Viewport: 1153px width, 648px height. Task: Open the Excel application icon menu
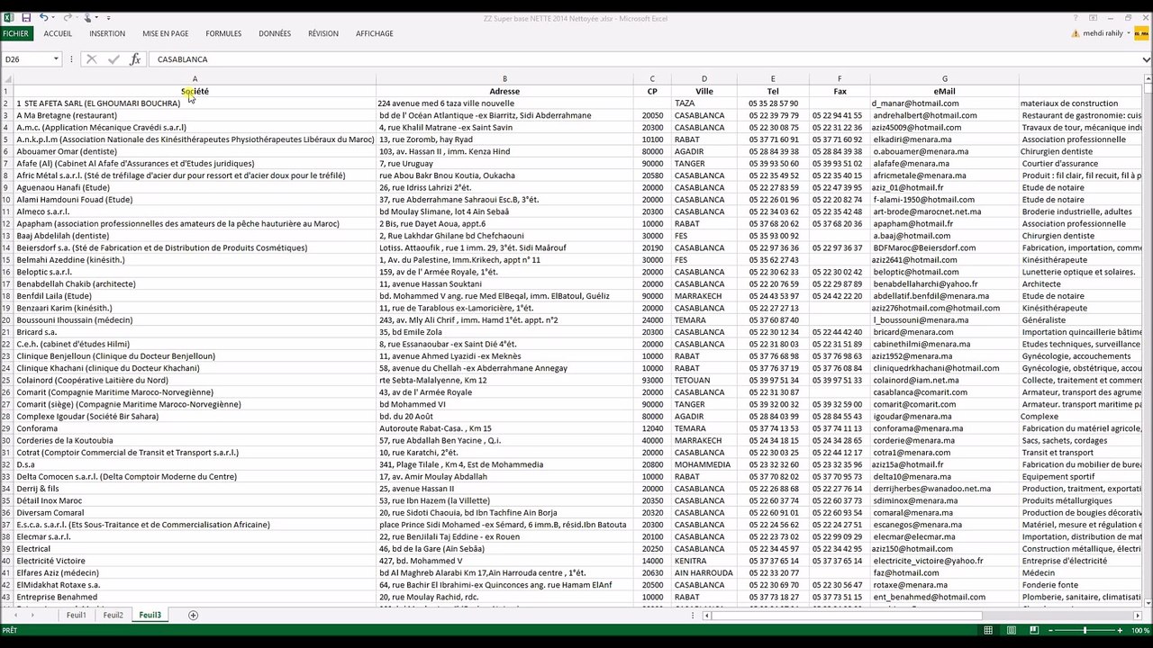click(x=8, y=18)
